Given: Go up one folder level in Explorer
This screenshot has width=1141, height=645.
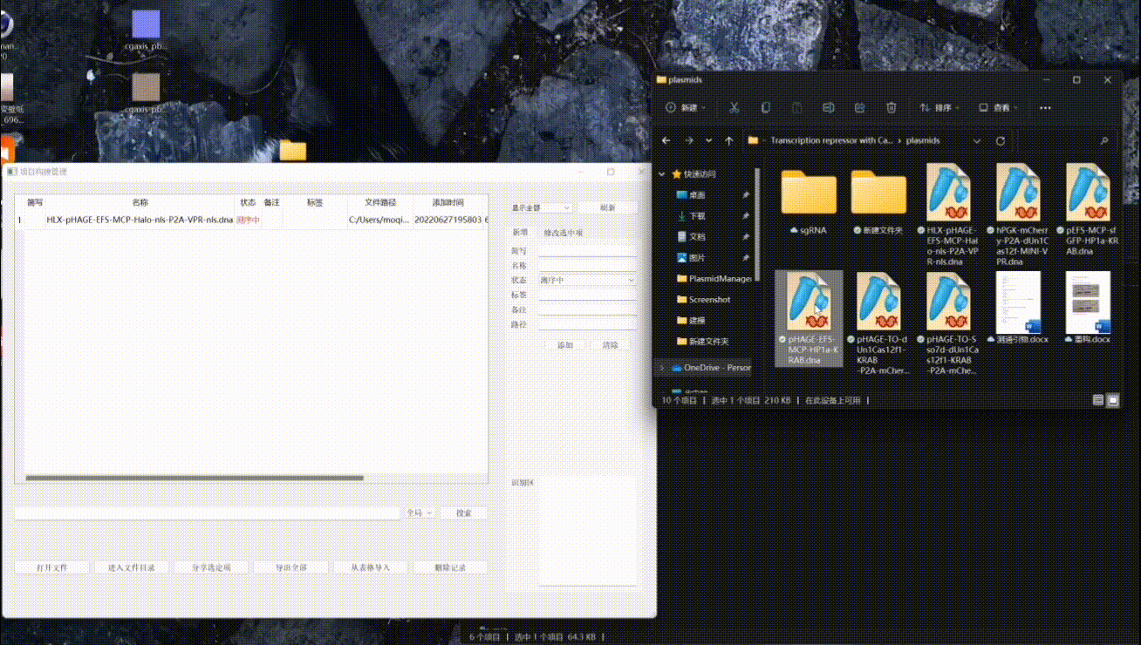Looking at the screenshot, I should click(x=729, y=140).
